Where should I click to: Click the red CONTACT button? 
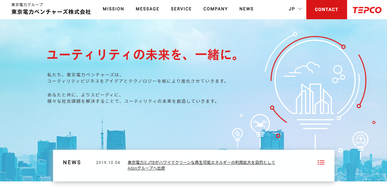click(x=327, y=9)
